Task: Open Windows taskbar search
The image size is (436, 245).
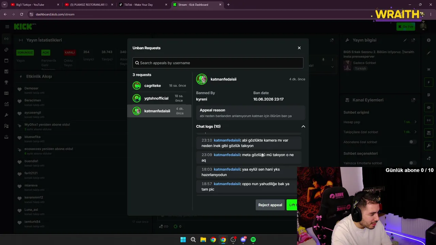Action: coord(193,240)
